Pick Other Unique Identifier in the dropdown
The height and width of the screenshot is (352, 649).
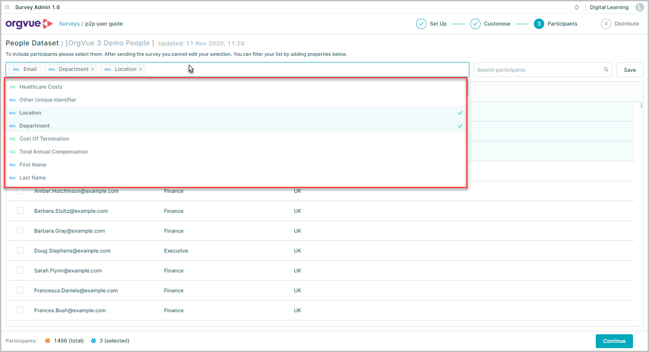tap(236, 100)
